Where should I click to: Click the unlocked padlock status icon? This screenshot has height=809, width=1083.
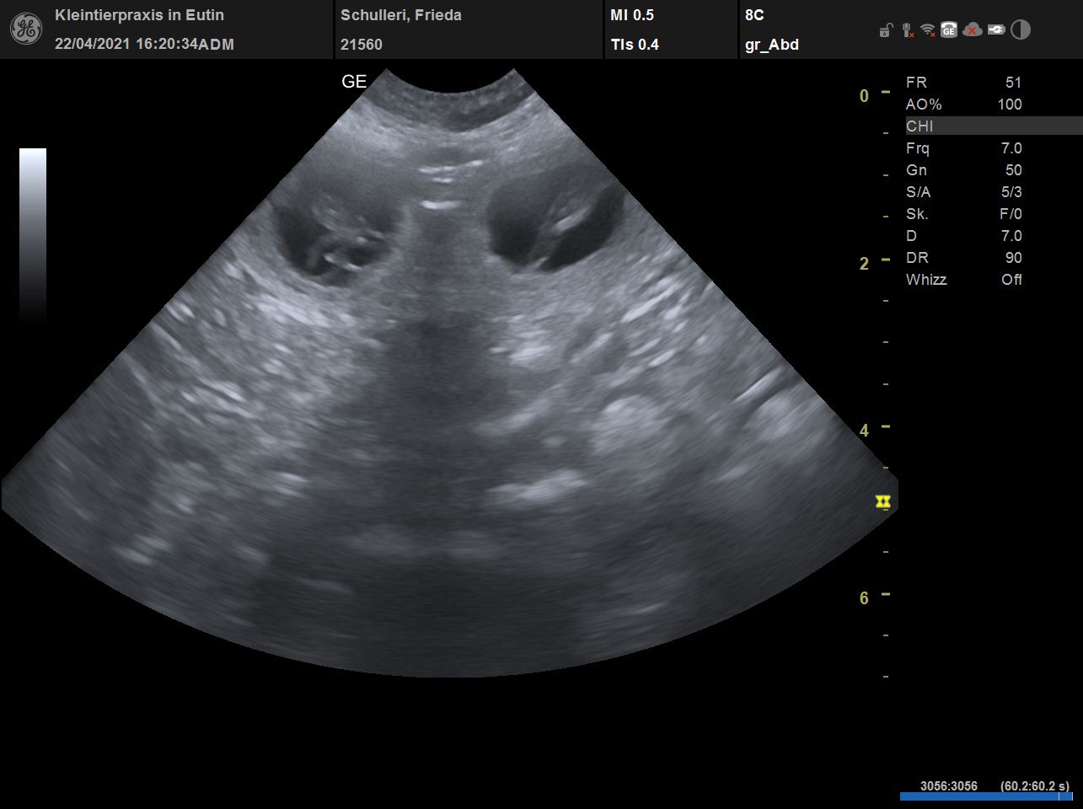pos(885,31)
